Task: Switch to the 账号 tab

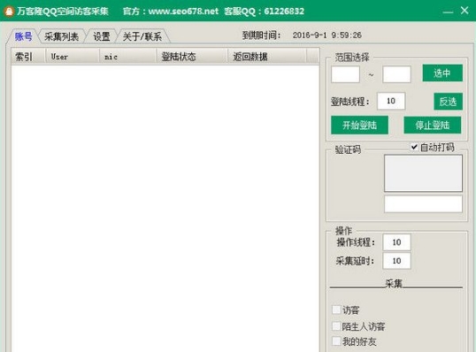Action: tap(23, 37)
